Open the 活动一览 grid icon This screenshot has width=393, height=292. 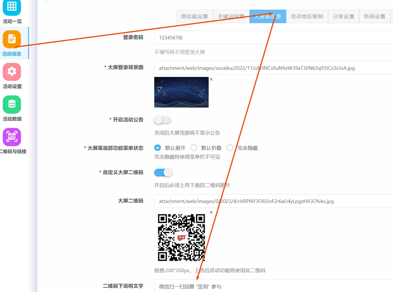tap(12, 7)
